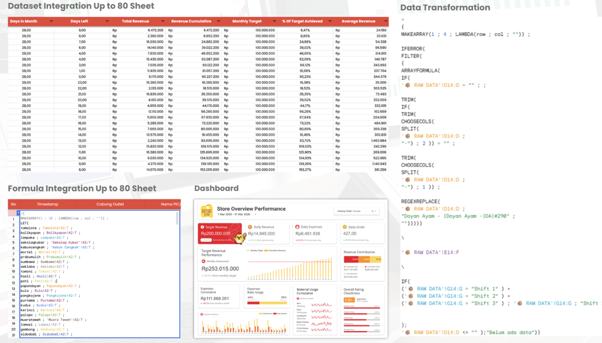Click the formula editor vertical scrollbar
Image resolution: width=602 pixels, height=343 pixels.
pos(177,219)
